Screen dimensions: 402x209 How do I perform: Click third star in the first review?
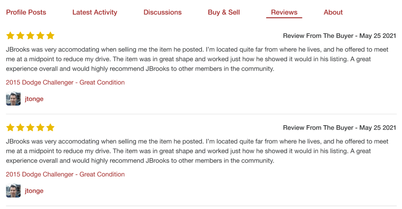pos(30,36)
